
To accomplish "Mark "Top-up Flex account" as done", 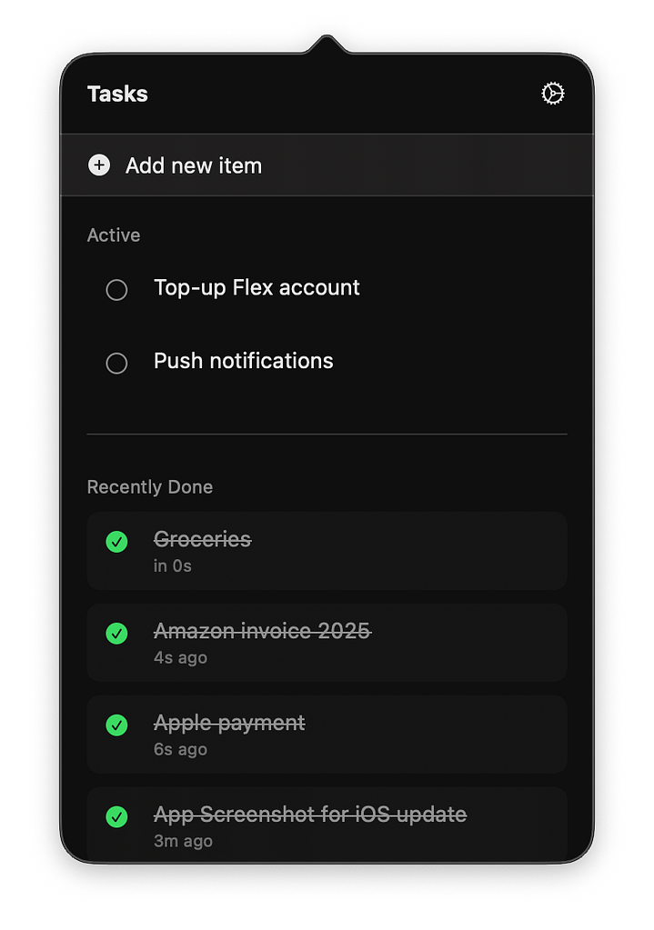I will 116,290.
